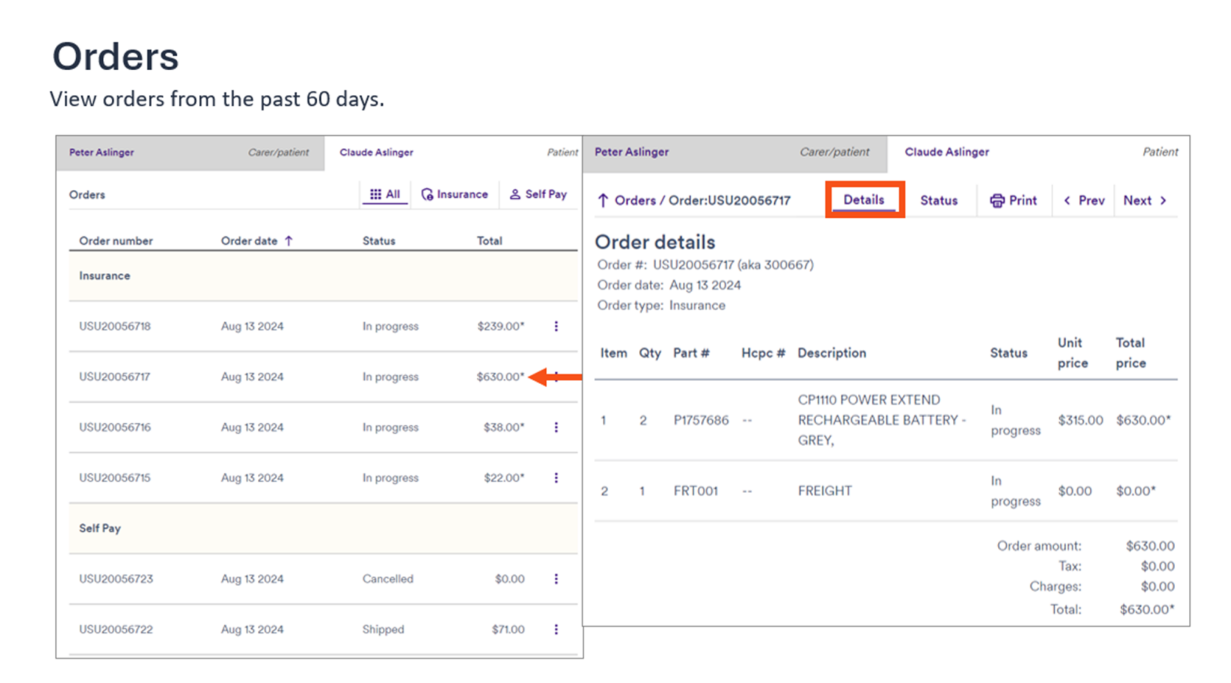Screen dimensions: 1231x683
Task: Open the menu for order USU20056718
Action: click(556, 326)
